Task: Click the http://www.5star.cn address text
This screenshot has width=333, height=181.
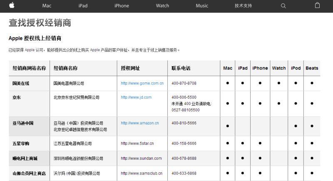Action: point(137,143)
